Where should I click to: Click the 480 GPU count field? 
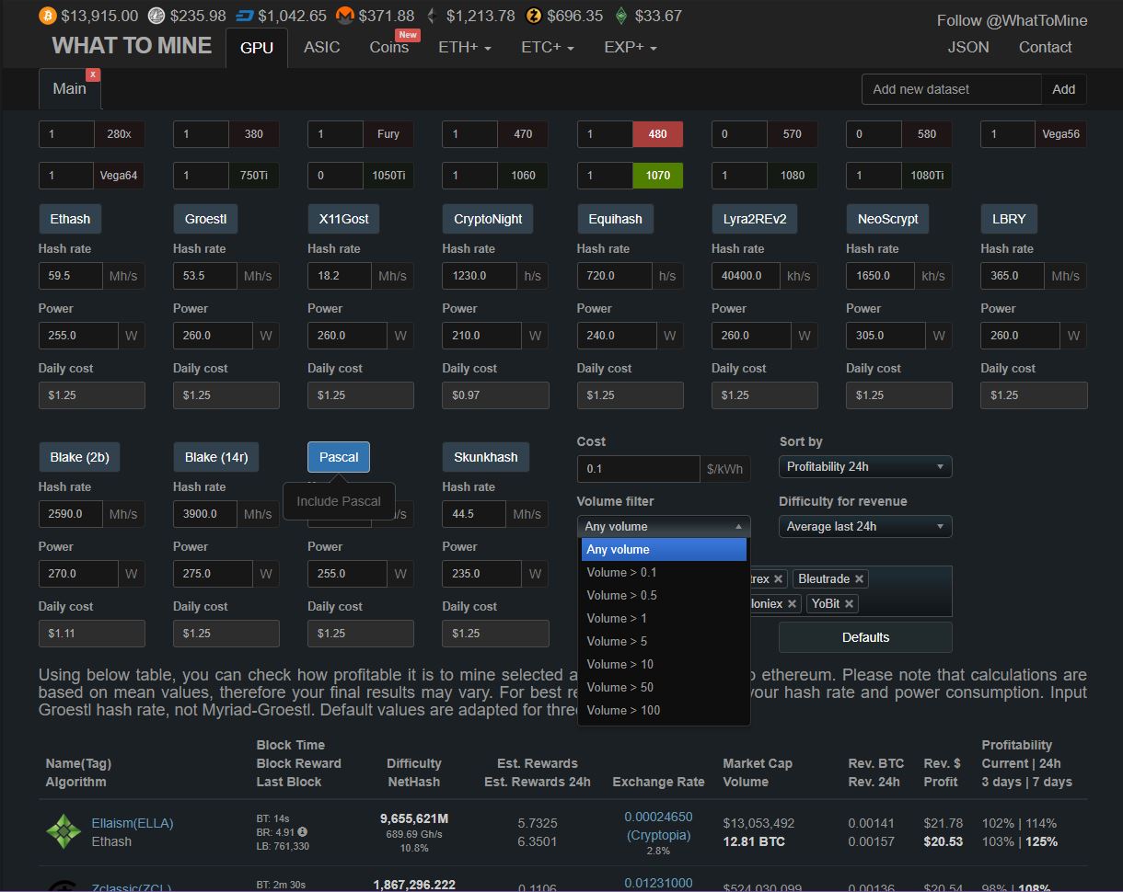point(605,133)
